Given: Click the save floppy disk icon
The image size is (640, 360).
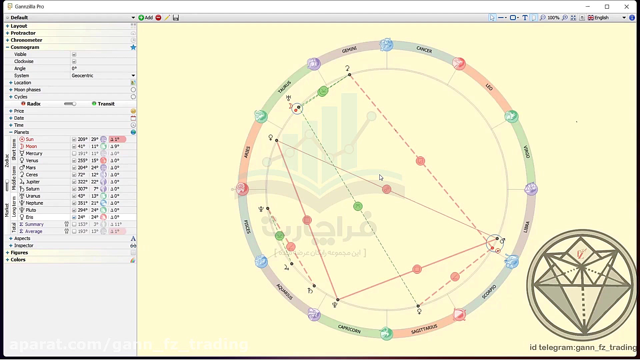Looking at the screenshot, I should coord(176,18).
